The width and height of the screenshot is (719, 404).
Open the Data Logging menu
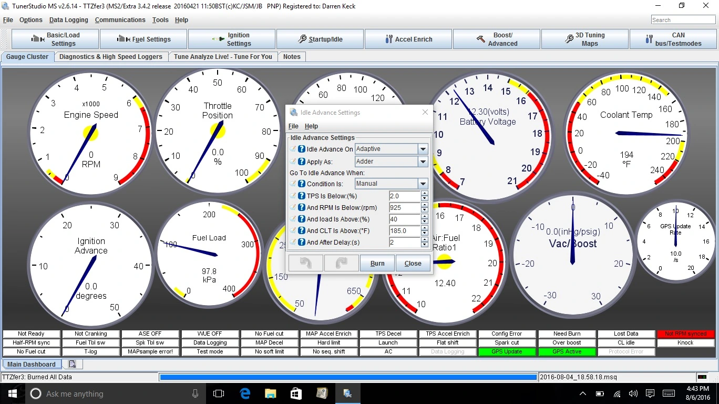[68, 20]
